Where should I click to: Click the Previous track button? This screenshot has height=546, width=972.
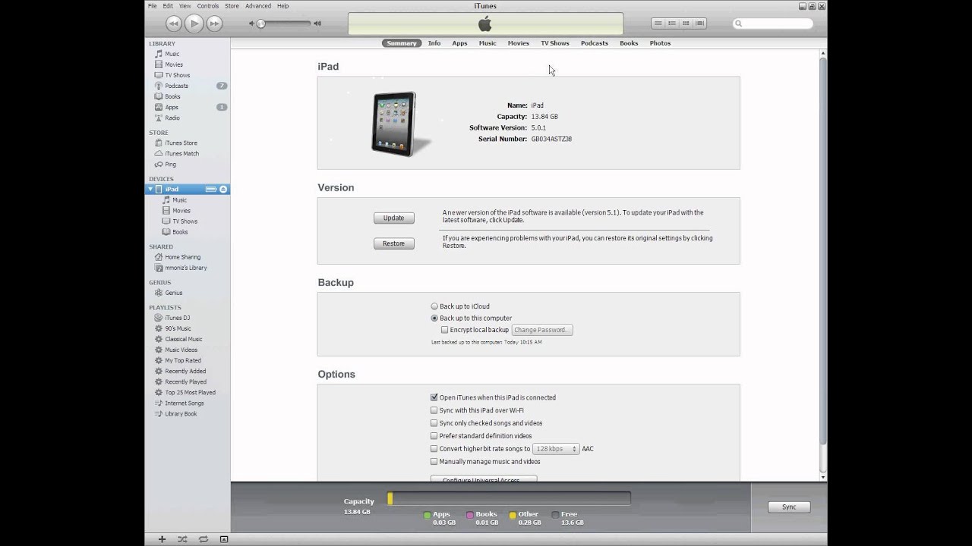(174, 24)
